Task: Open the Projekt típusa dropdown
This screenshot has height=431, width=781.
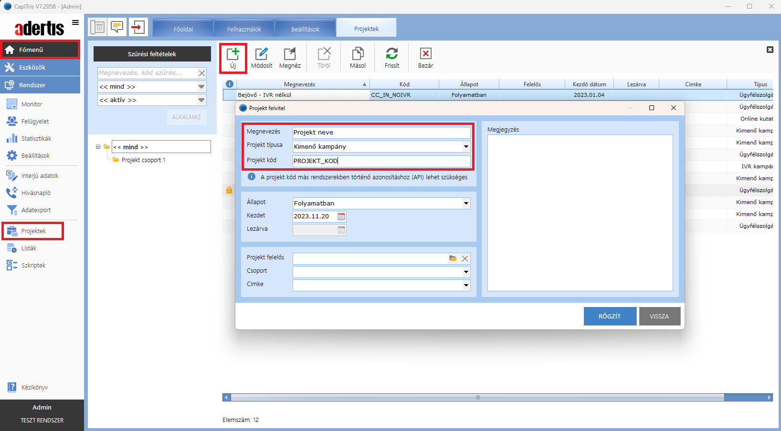Action: pyautogui.click(x=466, y=147)
